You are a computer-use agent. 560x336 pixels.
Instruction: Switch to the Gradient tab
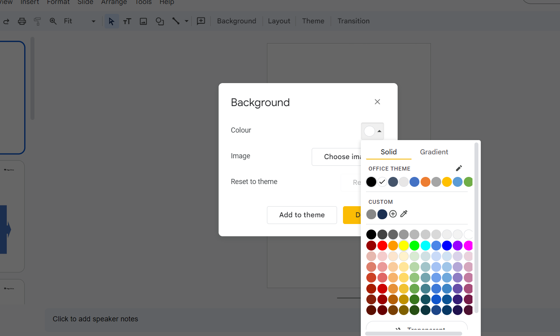[434, 152]
